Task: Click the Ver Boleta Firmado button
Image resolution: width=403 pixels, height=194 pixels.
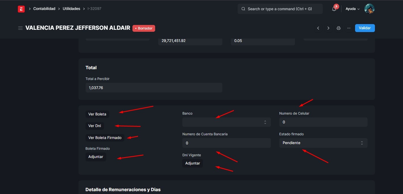Action: (x=105, y=138)
